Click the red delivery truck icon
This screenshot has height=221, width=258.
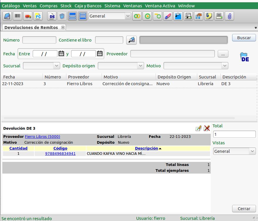(28, 16)
